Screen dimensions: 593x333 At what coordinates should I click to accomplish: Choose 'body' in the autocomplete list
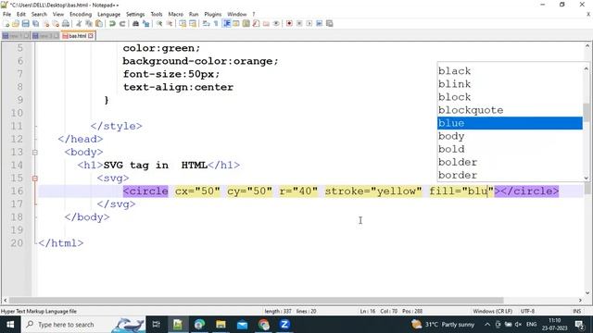point(510,136)
